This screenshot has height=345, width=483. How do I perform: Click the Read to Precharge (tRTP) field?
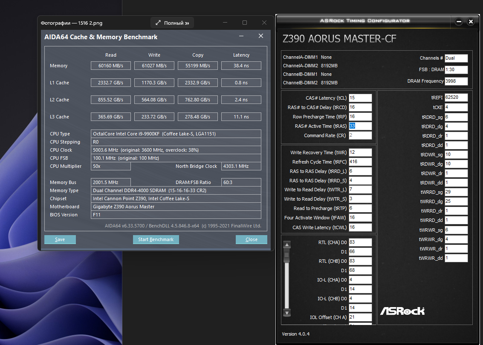pyautogui.click(x=360, y=208)
